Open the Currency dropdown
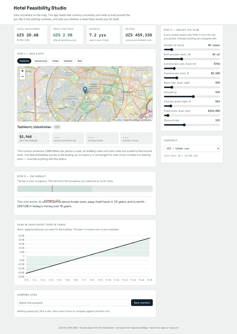Image resolution: width=237 pixels, height=334 pixels. point(192,148)
